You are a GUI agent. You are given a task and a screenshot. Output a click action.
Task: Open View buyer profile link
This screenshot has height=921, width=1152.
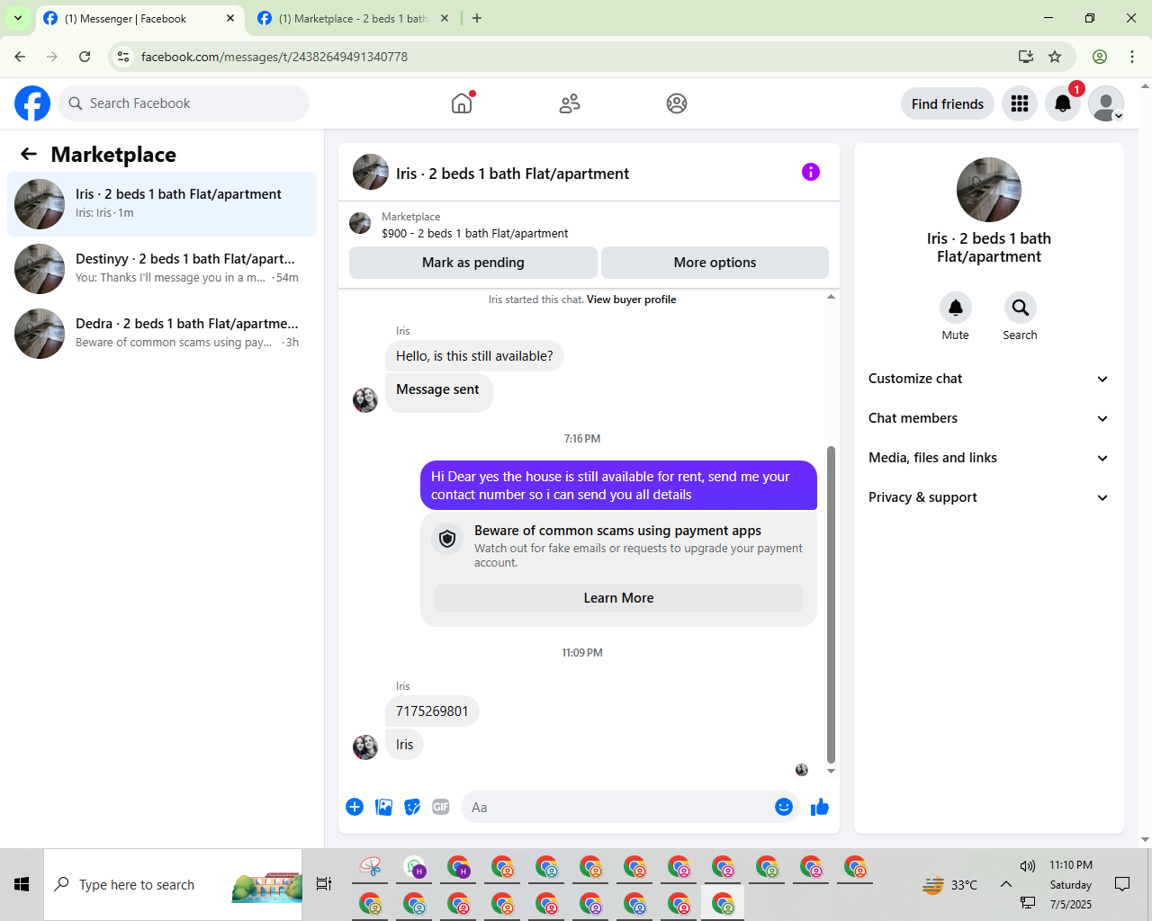pos(631,300)
